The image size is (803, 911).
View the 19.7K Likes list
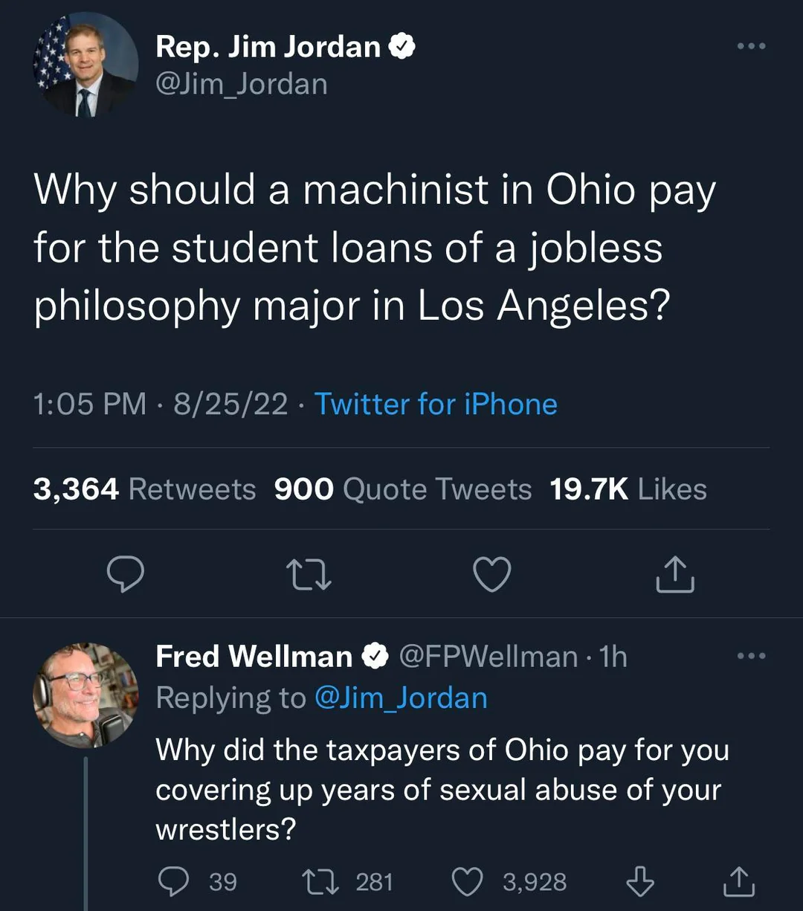pyautogui.click(x=628, y=489)
